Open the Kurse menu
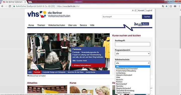 [31, 25]
